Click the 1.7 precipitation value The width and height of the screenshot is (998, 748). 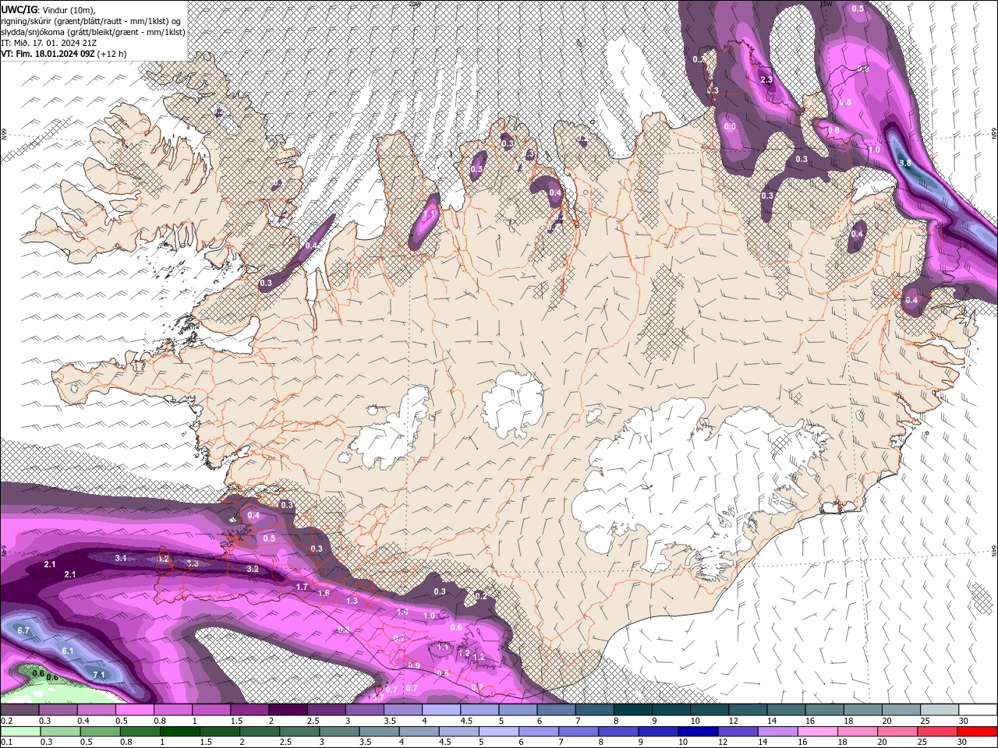click(x=303, y=586)
